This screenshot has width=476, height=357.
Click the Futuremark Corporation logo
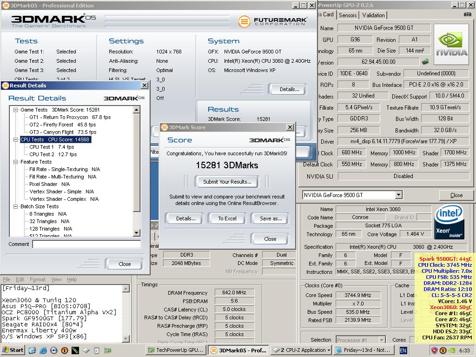click(272, 21)
